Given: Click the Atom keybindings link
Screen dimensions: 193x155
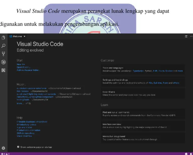Looking at the screenshot, I should (165, 83).
